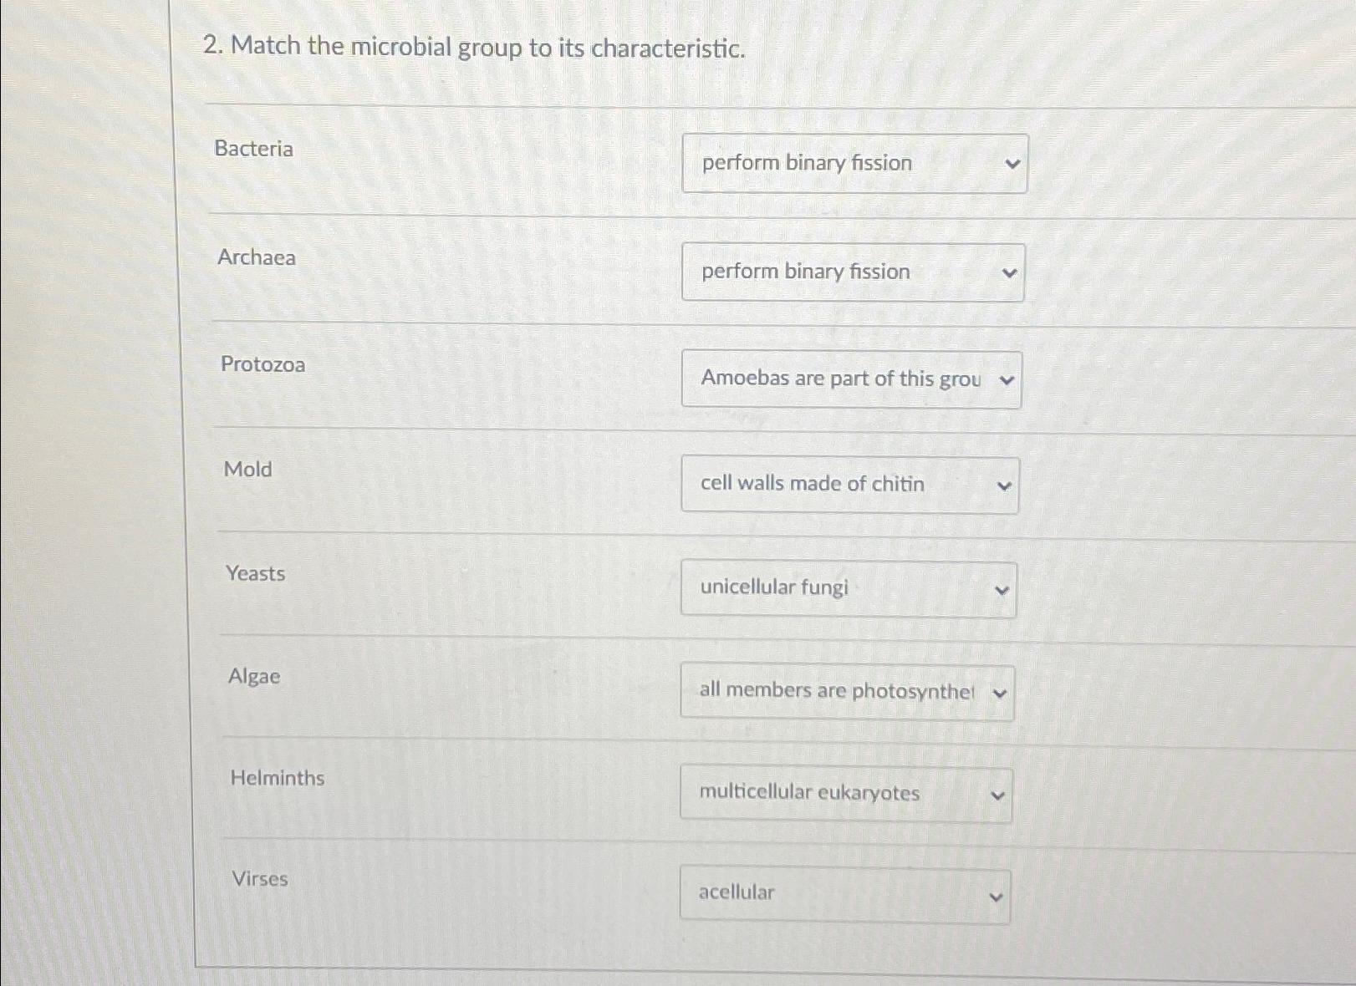The image size is (1356, 986).
Task: Click the chevron next to 'all members are photosynthet'
Action: coord(1000,693)
